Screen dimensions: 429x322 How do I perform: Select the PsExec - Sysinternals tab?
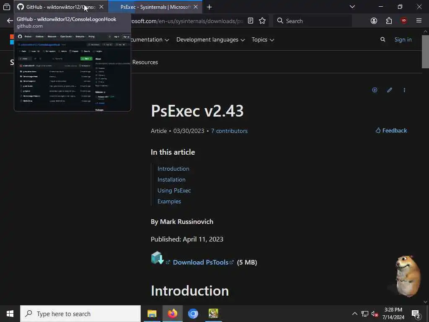(155, 7)
